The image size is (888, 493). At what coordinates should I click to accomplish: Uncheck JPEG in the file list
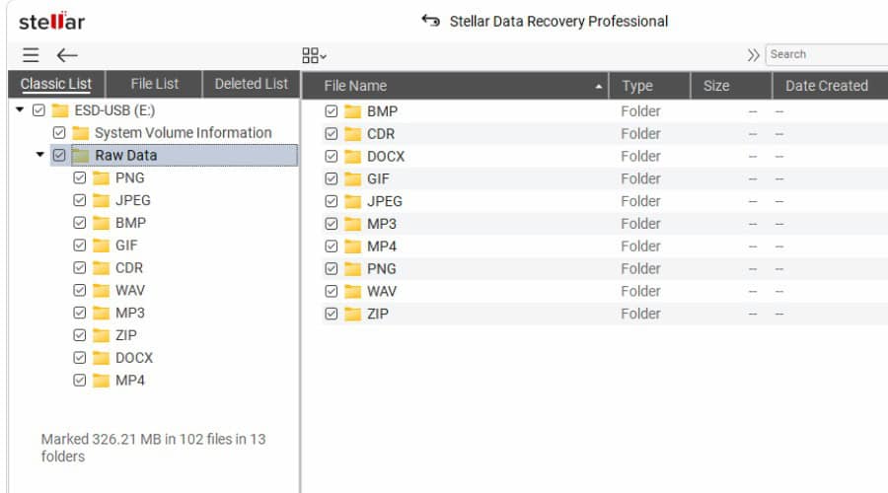coord(332,201)
